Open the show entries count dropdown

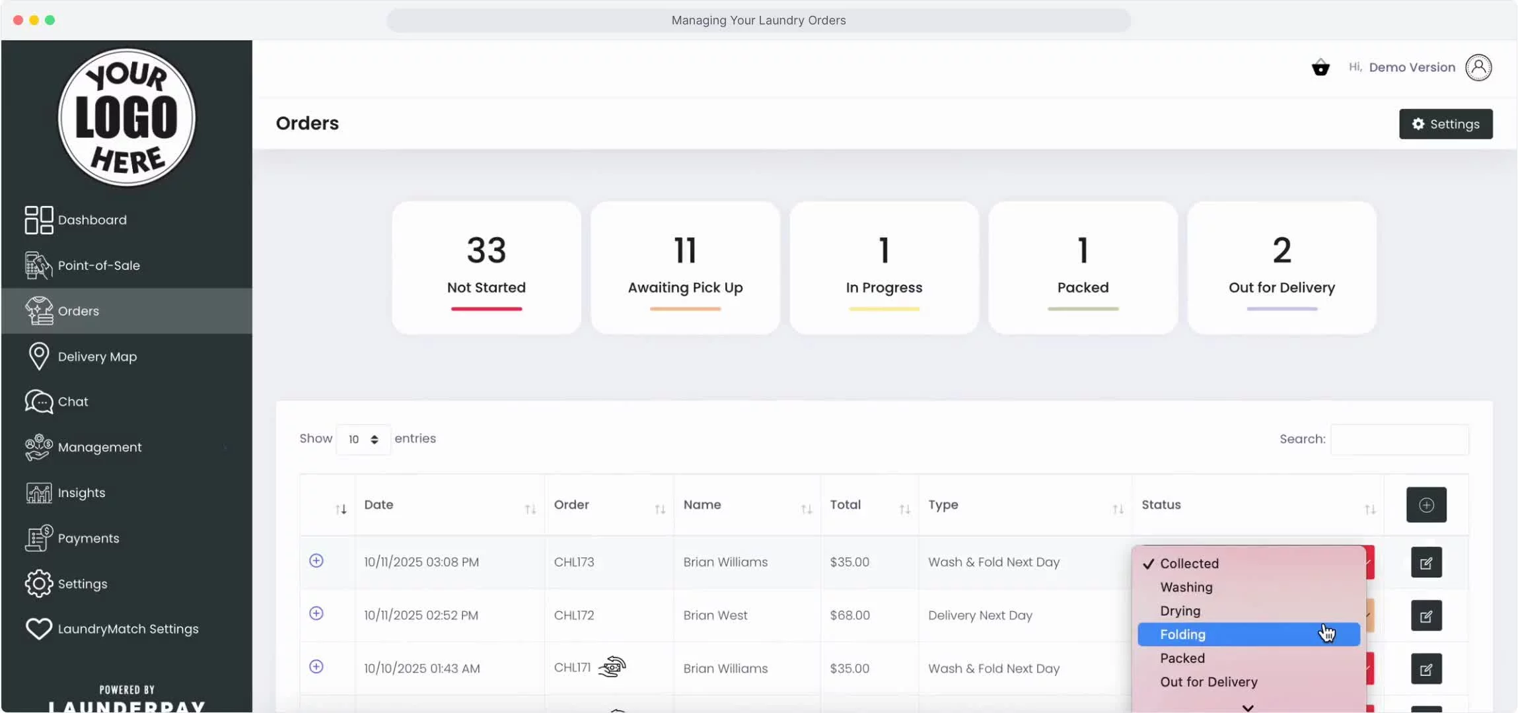[x=363, y=440]
